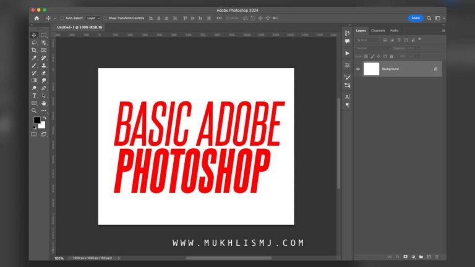Select the Zoom tool magnifier
Viewport: 475px width, 267px height.
click(34, 111)
